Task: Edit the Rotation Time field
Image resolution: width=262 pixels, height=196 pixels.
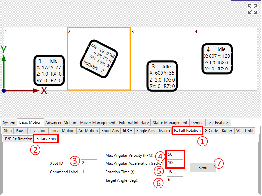Action: (175, 172)
